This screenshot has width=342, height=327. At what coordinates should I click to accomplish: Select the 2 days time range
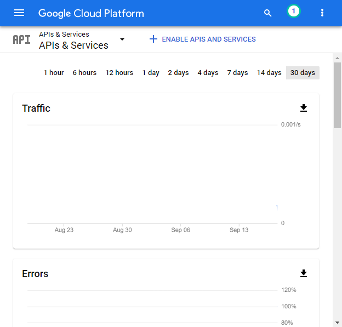(x=178, y=73)
